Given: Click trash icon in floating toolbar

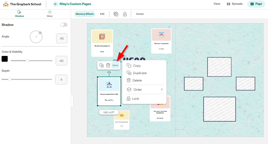Looking at the screenshot, I should click(x=108, y=65).
